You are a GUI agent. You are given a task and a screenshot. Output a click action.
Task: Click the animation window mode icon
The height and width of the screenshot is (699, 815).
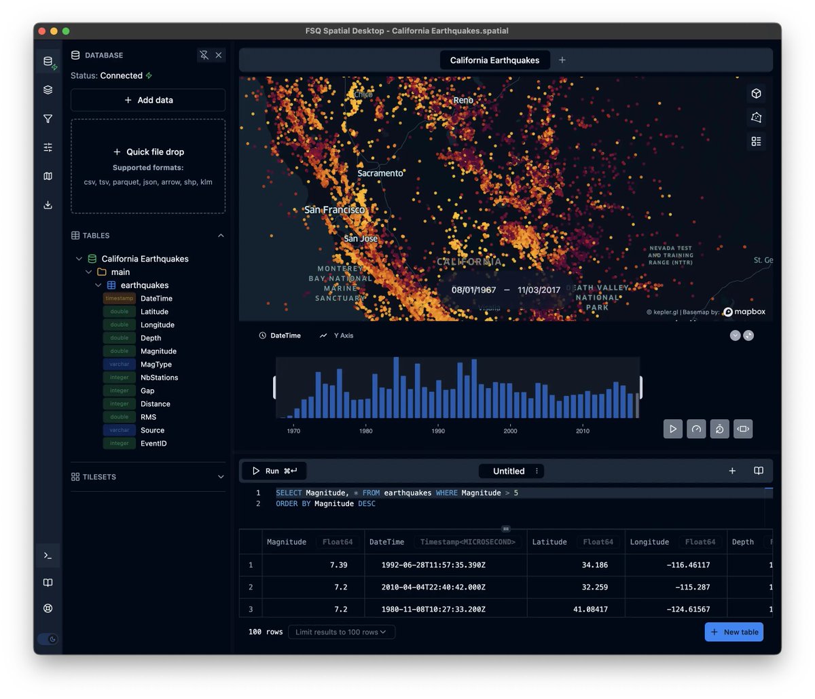click(743, 429)
